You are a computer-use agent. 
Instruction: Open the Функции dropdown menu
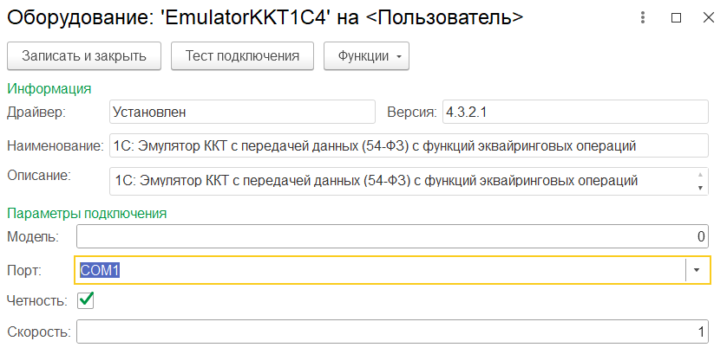point(366,56)
